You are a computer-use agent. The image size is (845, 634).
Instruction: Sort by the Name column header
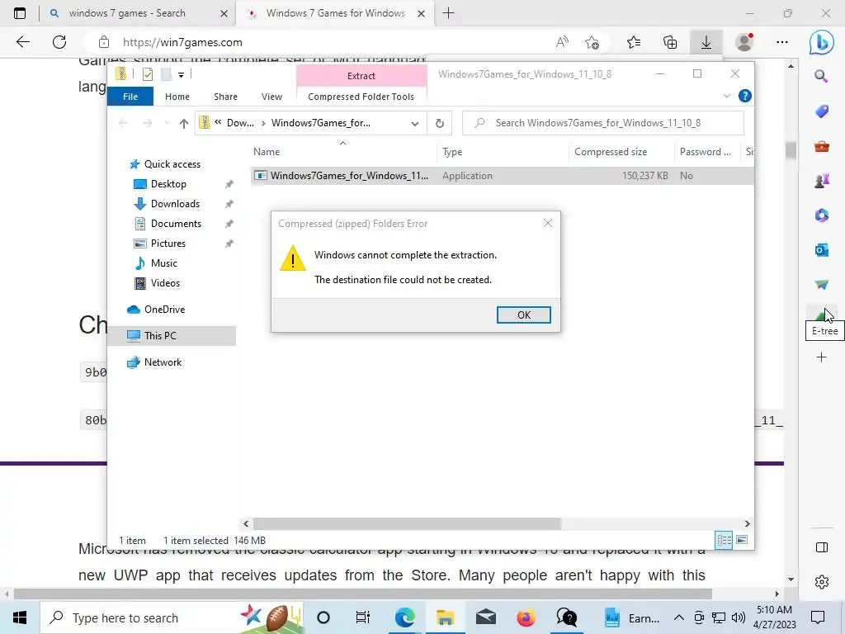(342, 152)
